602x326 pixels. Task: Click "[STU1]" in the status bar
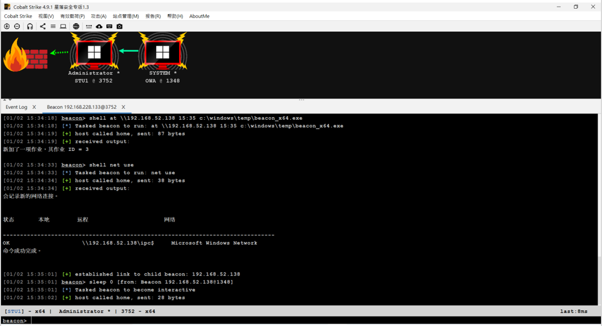(x=15, y=311)
